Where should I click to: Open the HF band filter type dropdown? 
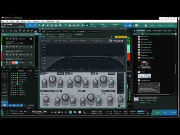pyautogui.click(x=111, y=73)
